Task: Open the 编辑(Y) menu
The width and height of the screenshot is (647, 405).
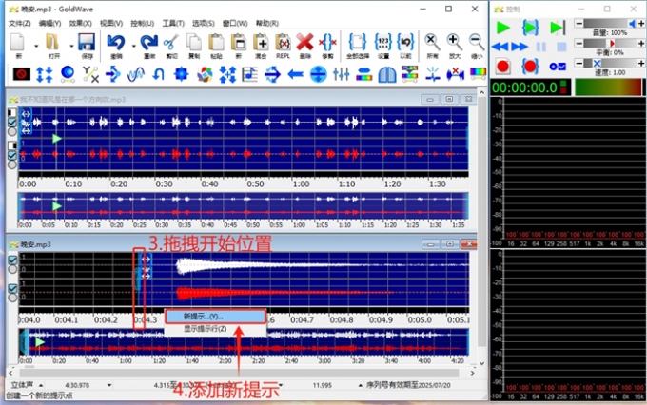Action: pos(49,23)
